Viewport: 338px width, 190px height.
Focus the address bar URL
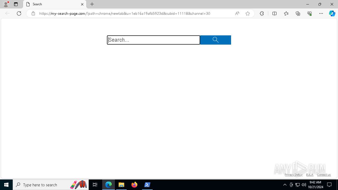coord(125,13)
